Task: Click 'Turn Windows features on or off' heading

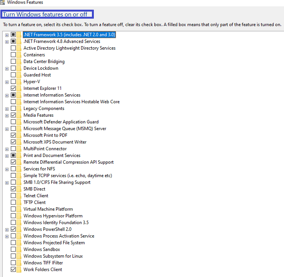Action: [x=45, y=14]
